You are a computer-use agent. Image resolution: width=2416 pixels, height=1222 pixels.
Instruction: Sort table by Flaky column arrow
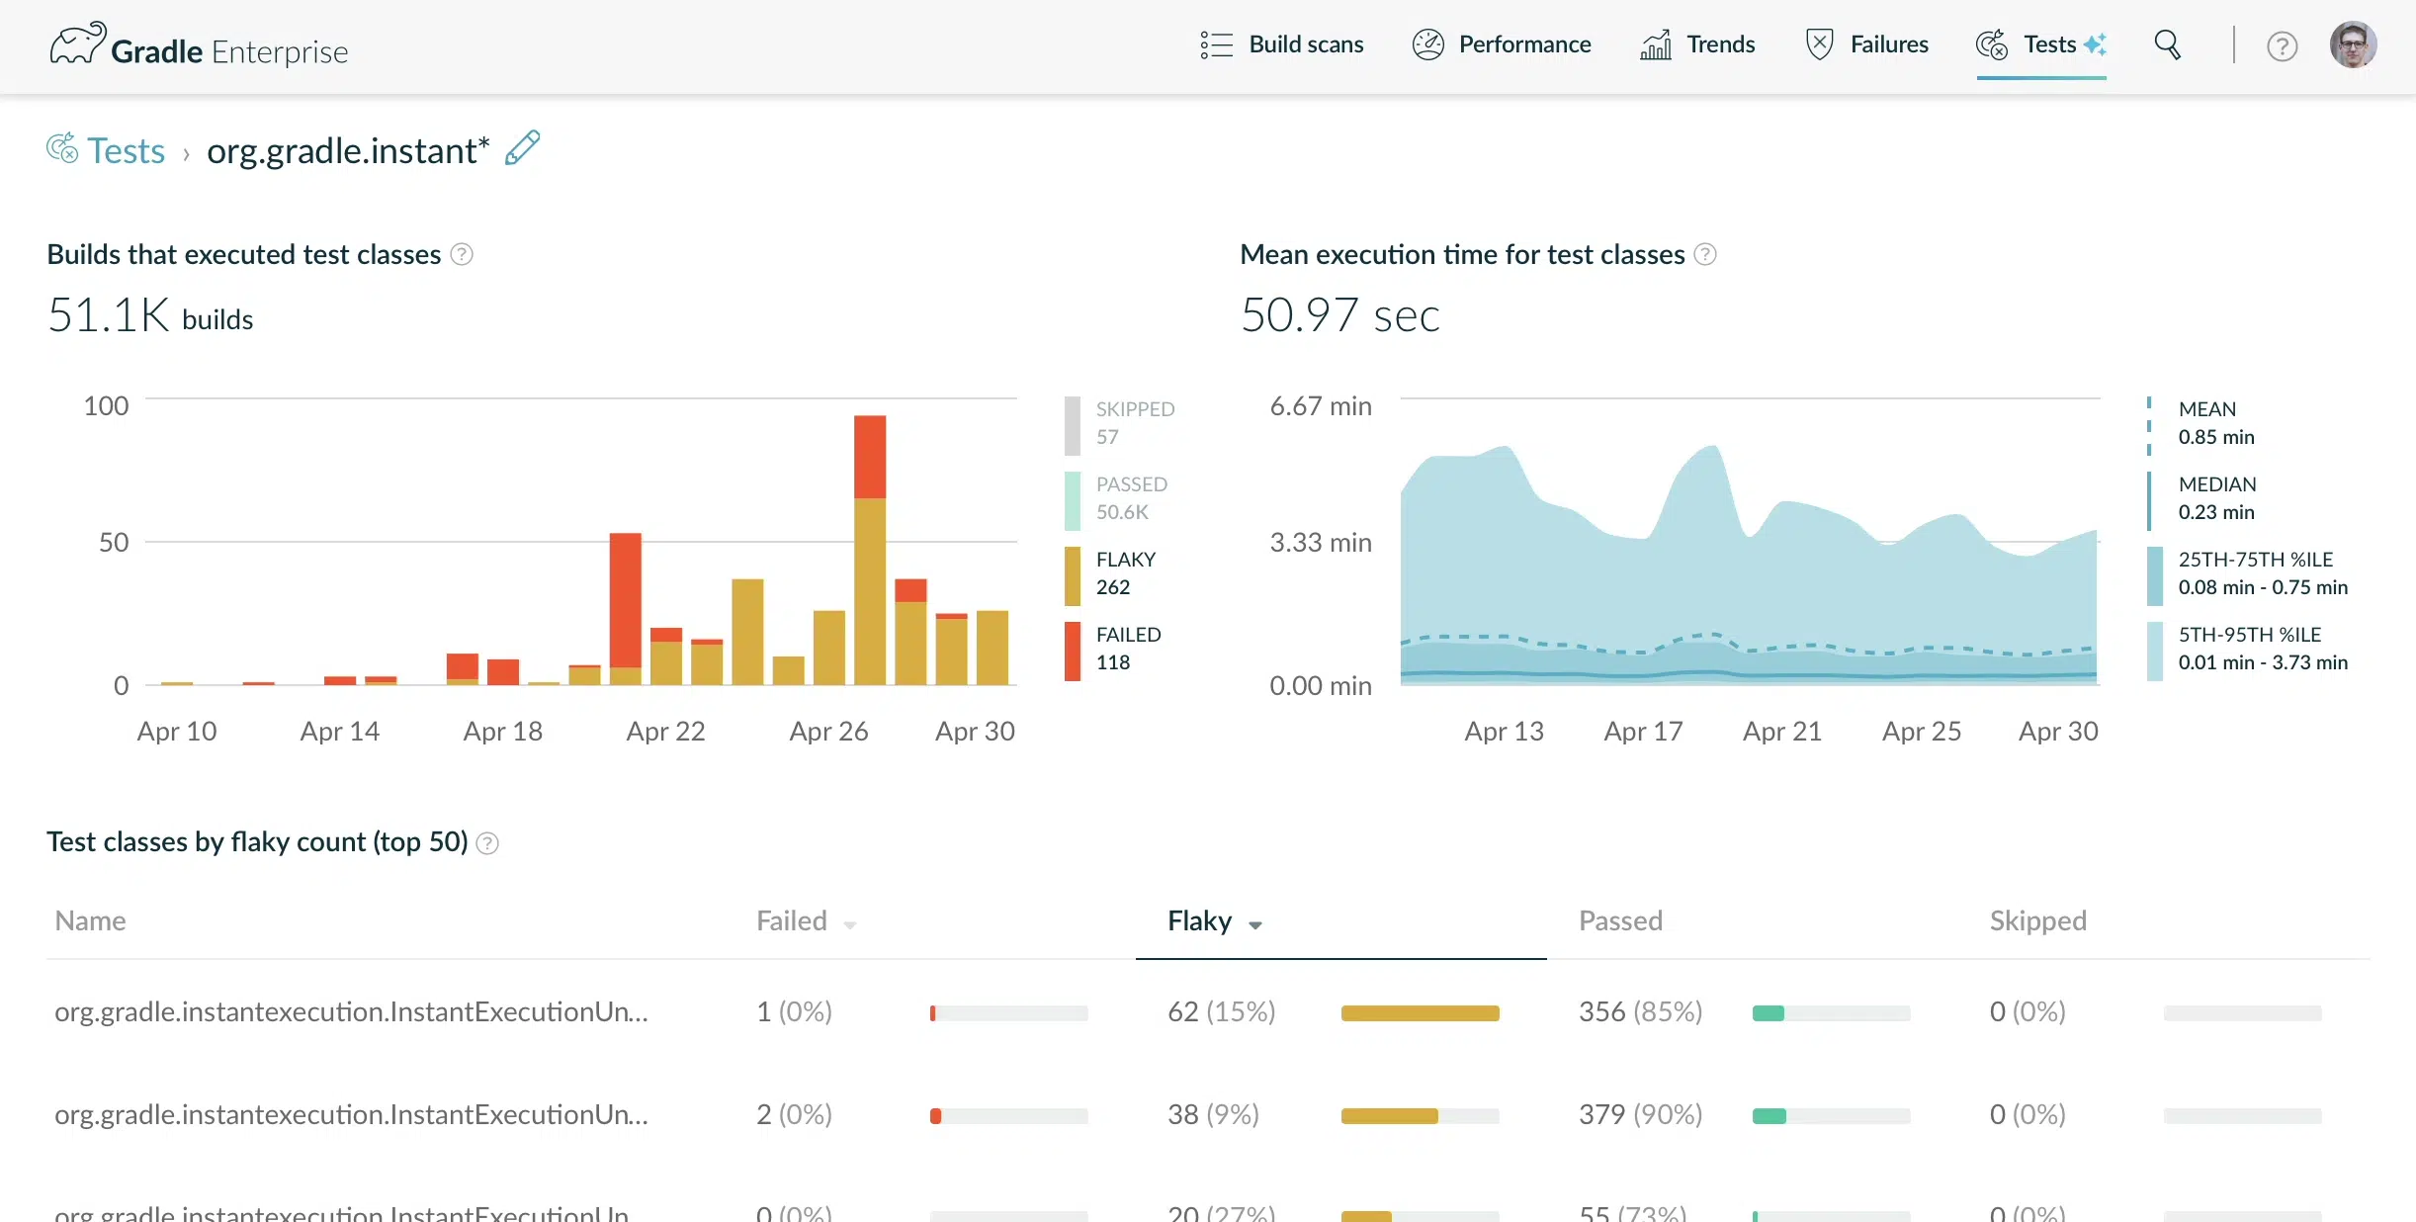[1254, 924]
